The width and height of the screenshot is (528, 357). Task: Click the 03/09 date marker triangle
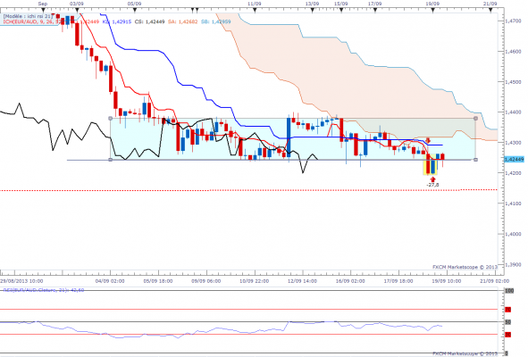pos(77,11)
